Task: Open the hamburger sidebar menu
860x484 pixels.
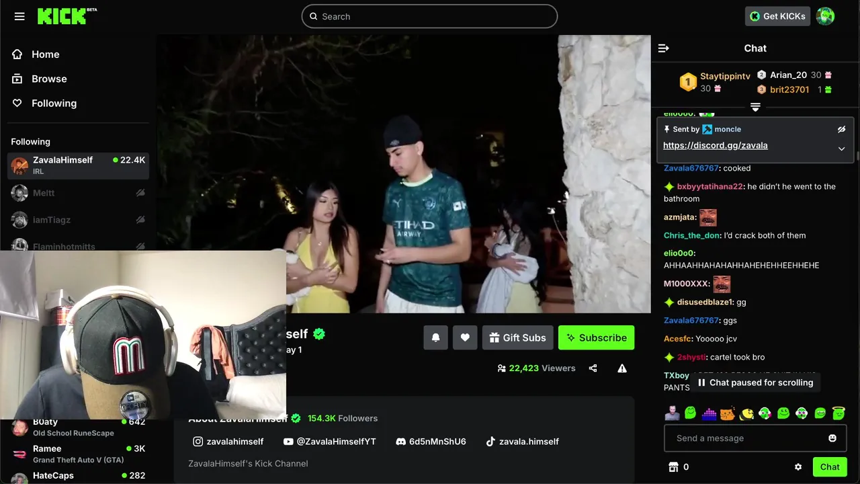Action: tap(19, 16)
